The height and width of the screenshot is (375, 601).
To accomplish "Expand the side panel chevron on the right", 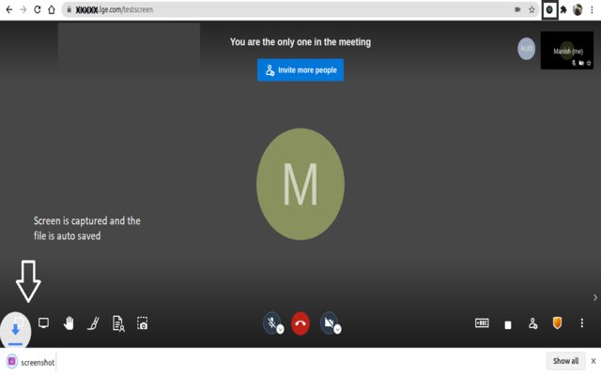I will tap(594, 297).
